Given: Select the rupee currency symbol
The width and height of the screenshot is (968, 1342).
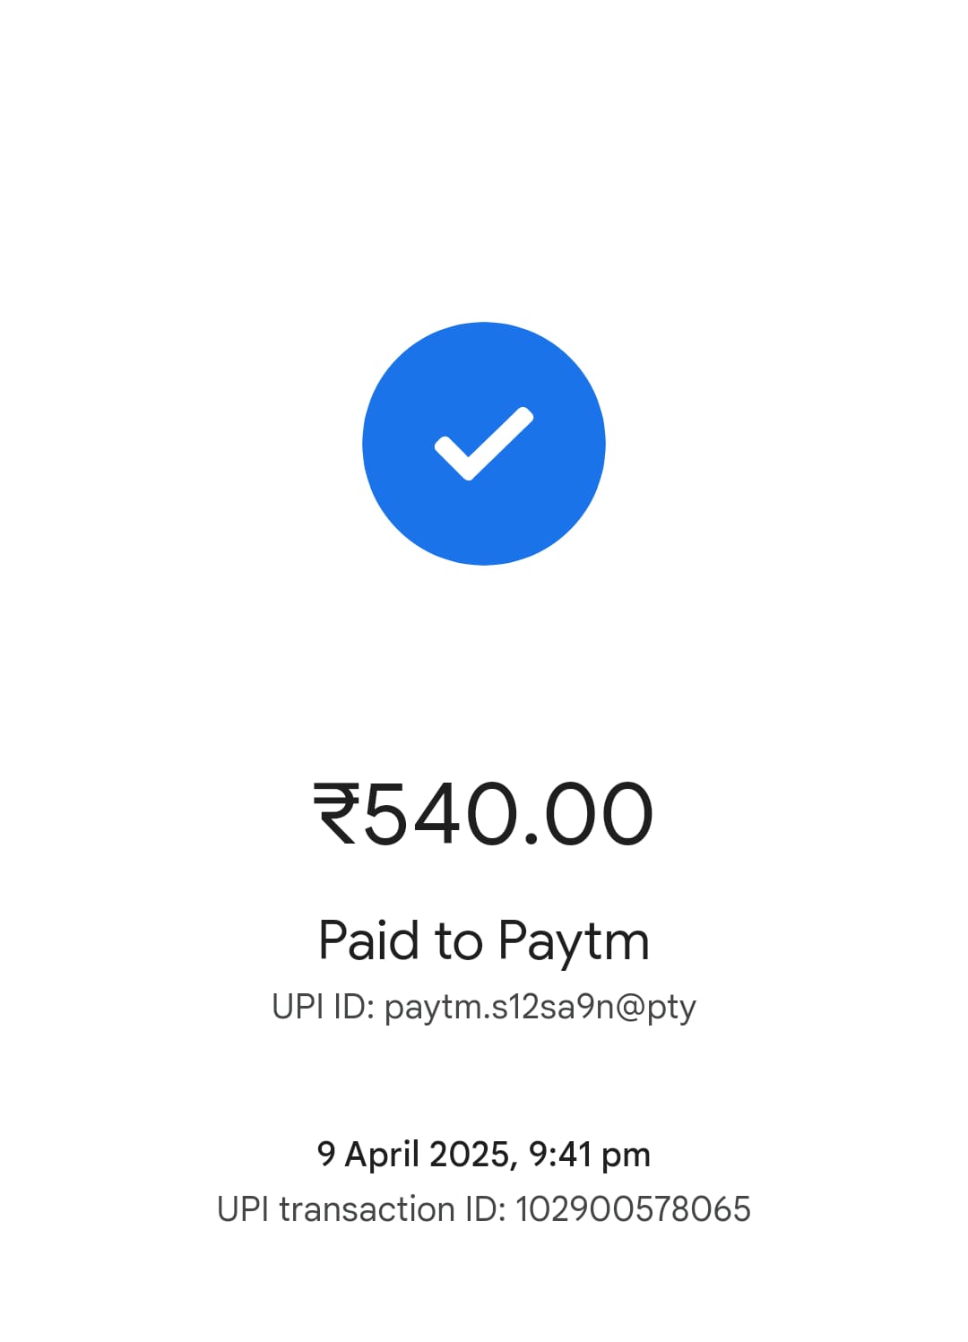Looking at the screenshot, I should point(336,813).
